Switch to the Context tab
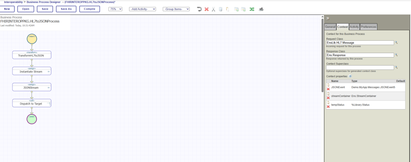Viewport: 411px width, 162px height. pyautogui.click(x=343, y=27)
